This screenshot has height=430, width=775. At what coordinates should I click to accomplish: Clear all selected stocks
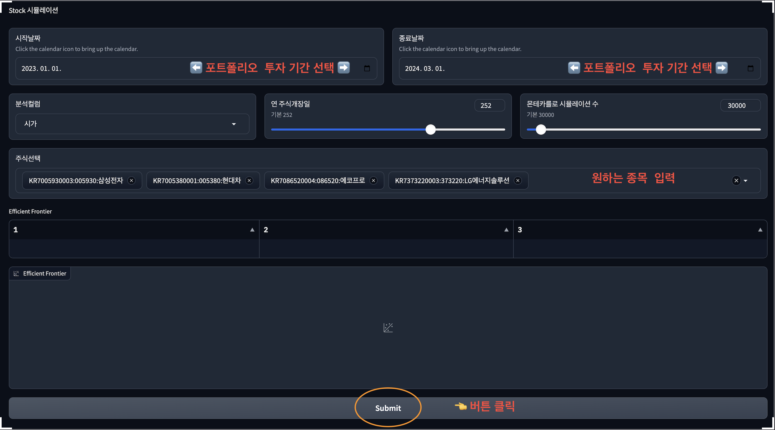[x=736, y=180]
